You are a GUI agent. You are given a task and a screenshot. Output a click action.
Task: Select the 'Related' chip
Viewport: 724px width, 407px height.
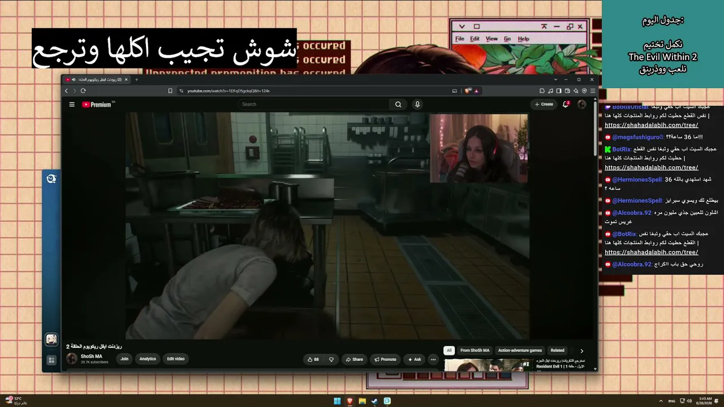(558, 350)
